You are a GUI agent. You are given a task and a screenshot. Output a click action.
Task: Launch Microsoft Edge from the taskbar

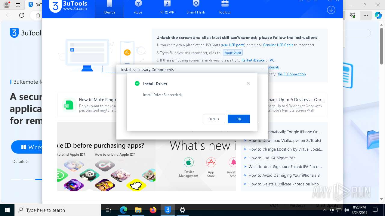click(124, 210)
